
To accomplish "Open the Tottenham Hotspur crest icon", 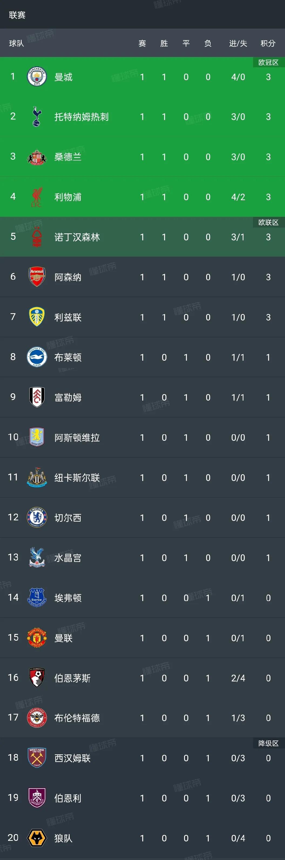I will click(36, 117).
